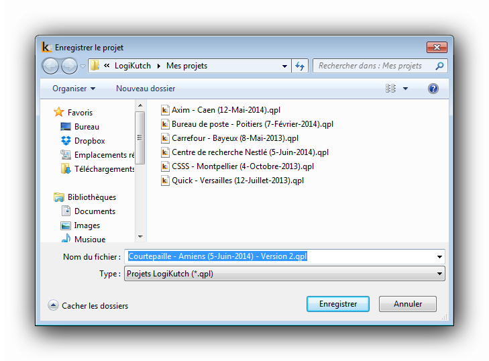Viewport: 489px width, 361px height.
Task: Expand the arrow between LogiKutch and Mes projets
Action: pos(159,66)
